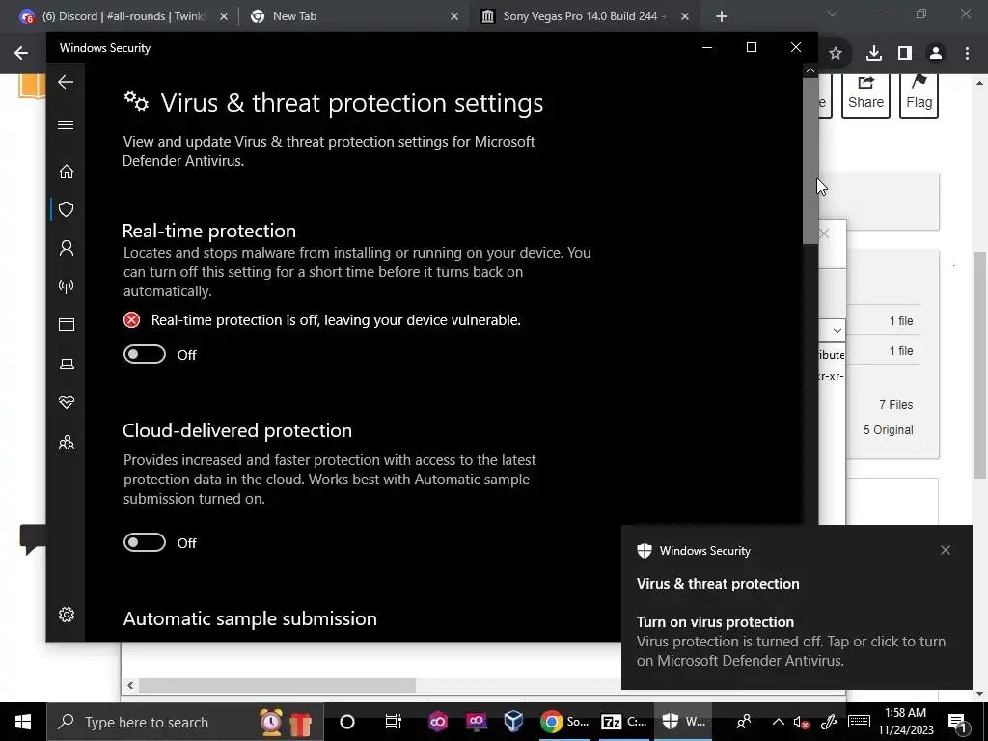Open Chrome profile icon
Viewport: 988px width, 741px height.
pos(936,54)
